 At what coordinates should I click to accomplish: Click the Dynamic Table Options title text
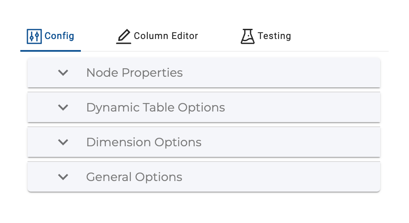(155, 107)
